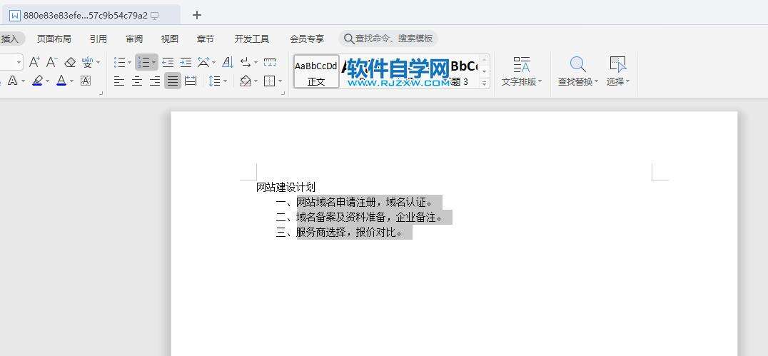
Task: Expand the text effect dropdown arrow
Action: coord(23,81)
